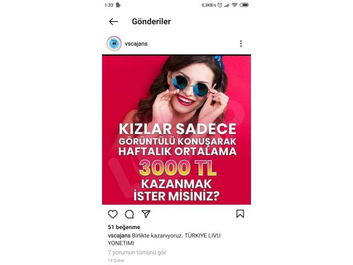Tap the notification icon beside 1:33 clock

(118, 5)
